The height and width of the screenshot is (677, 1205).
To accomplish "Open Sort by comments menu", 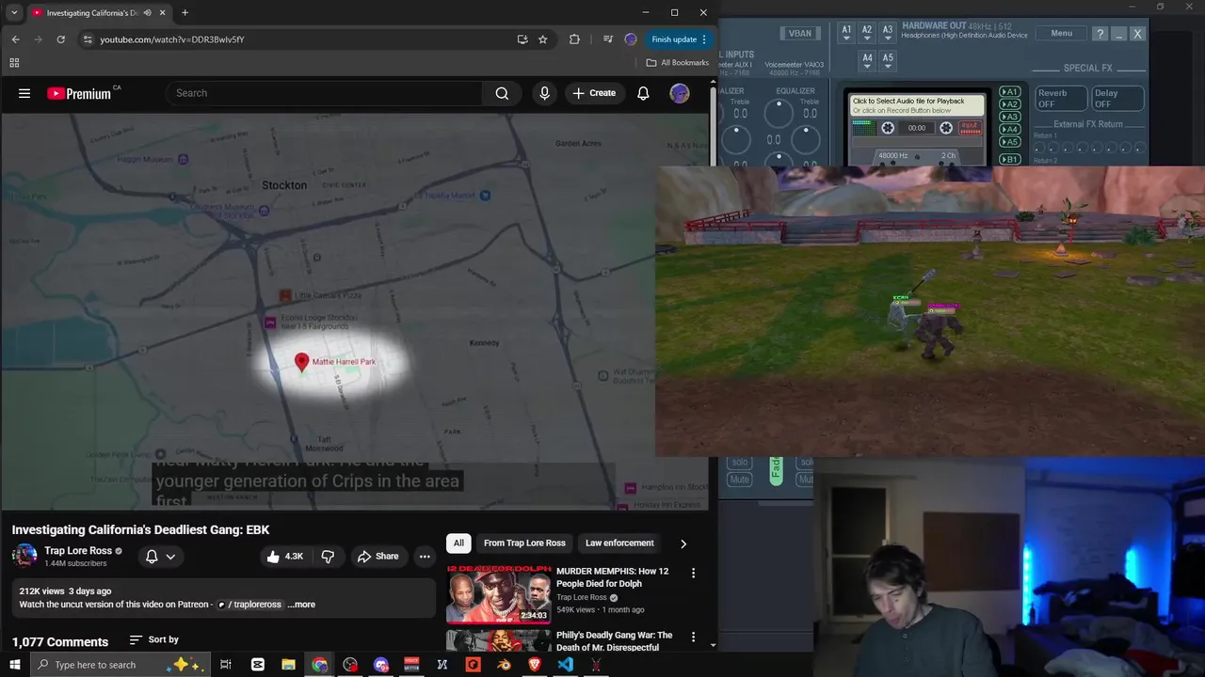I will coord(154,639).
